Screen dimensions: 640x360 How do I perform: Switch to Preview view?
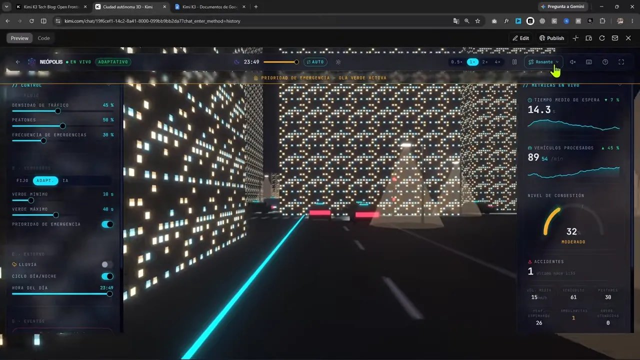point(19,38)
